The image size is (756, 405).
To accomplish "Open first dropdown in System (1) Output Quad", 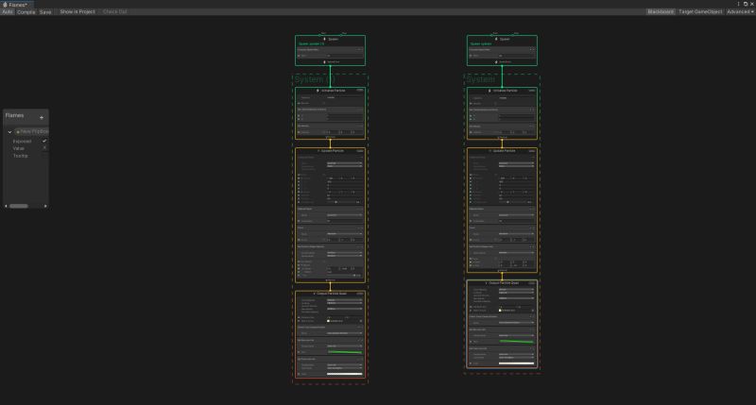I will pos(345,300).
